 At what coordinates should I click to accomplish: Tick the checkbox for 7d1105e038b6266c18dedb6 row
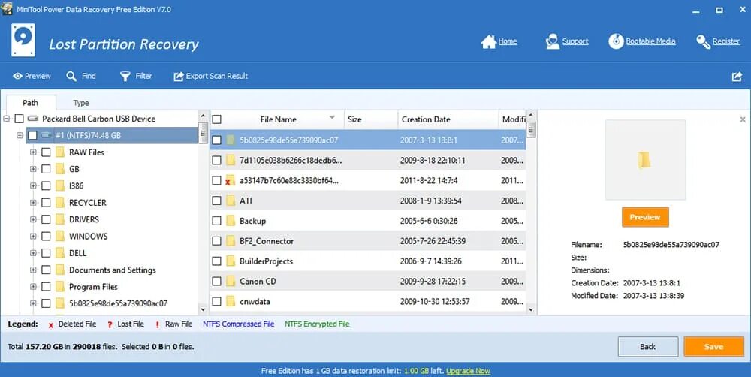tap(216, 161)
